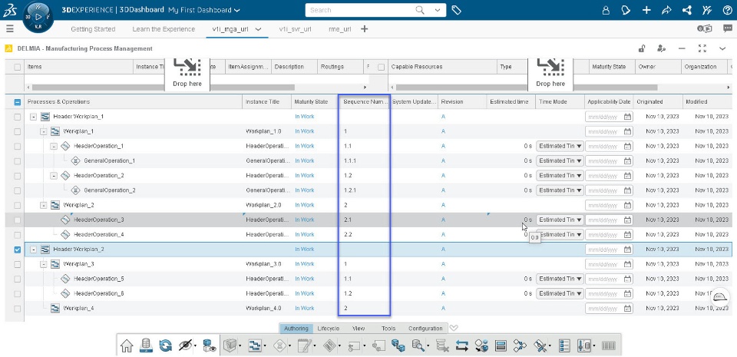Click the network collaboration icon in top bar
737x357 pixels.
[x=686, y=10]
